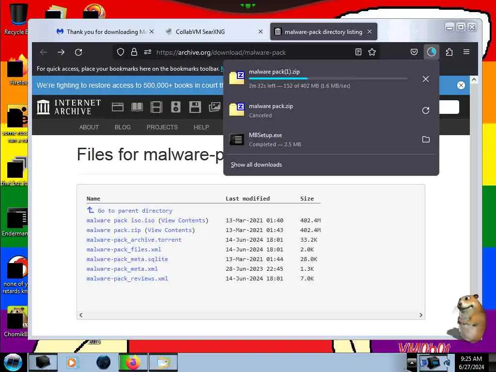This screenshot has height=372, width=496.
Task: Open malware-pack_files.xml link
Action: pyautogui.click(x=124, y=249)
